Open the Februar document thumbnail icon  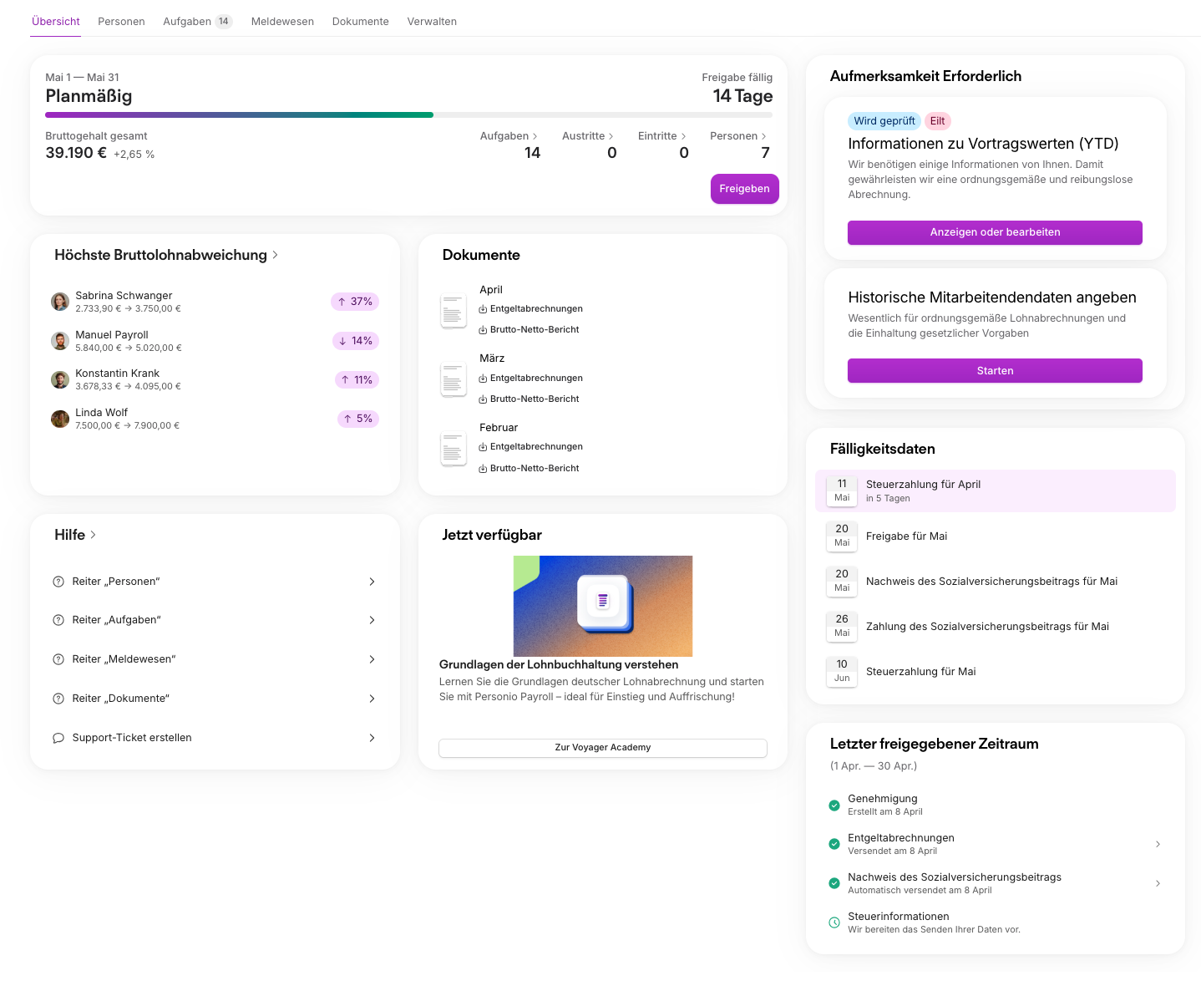454,450
